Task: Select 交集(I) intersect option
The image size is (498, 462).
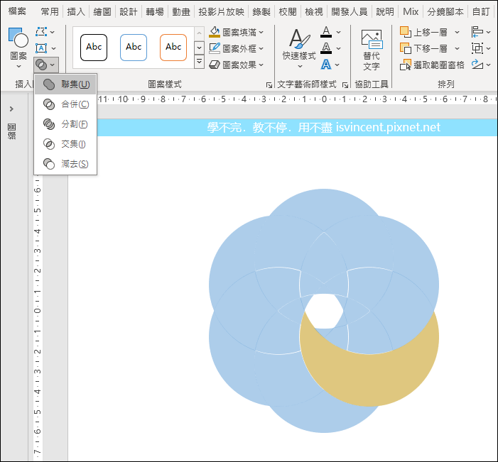Action: (65, 144)
